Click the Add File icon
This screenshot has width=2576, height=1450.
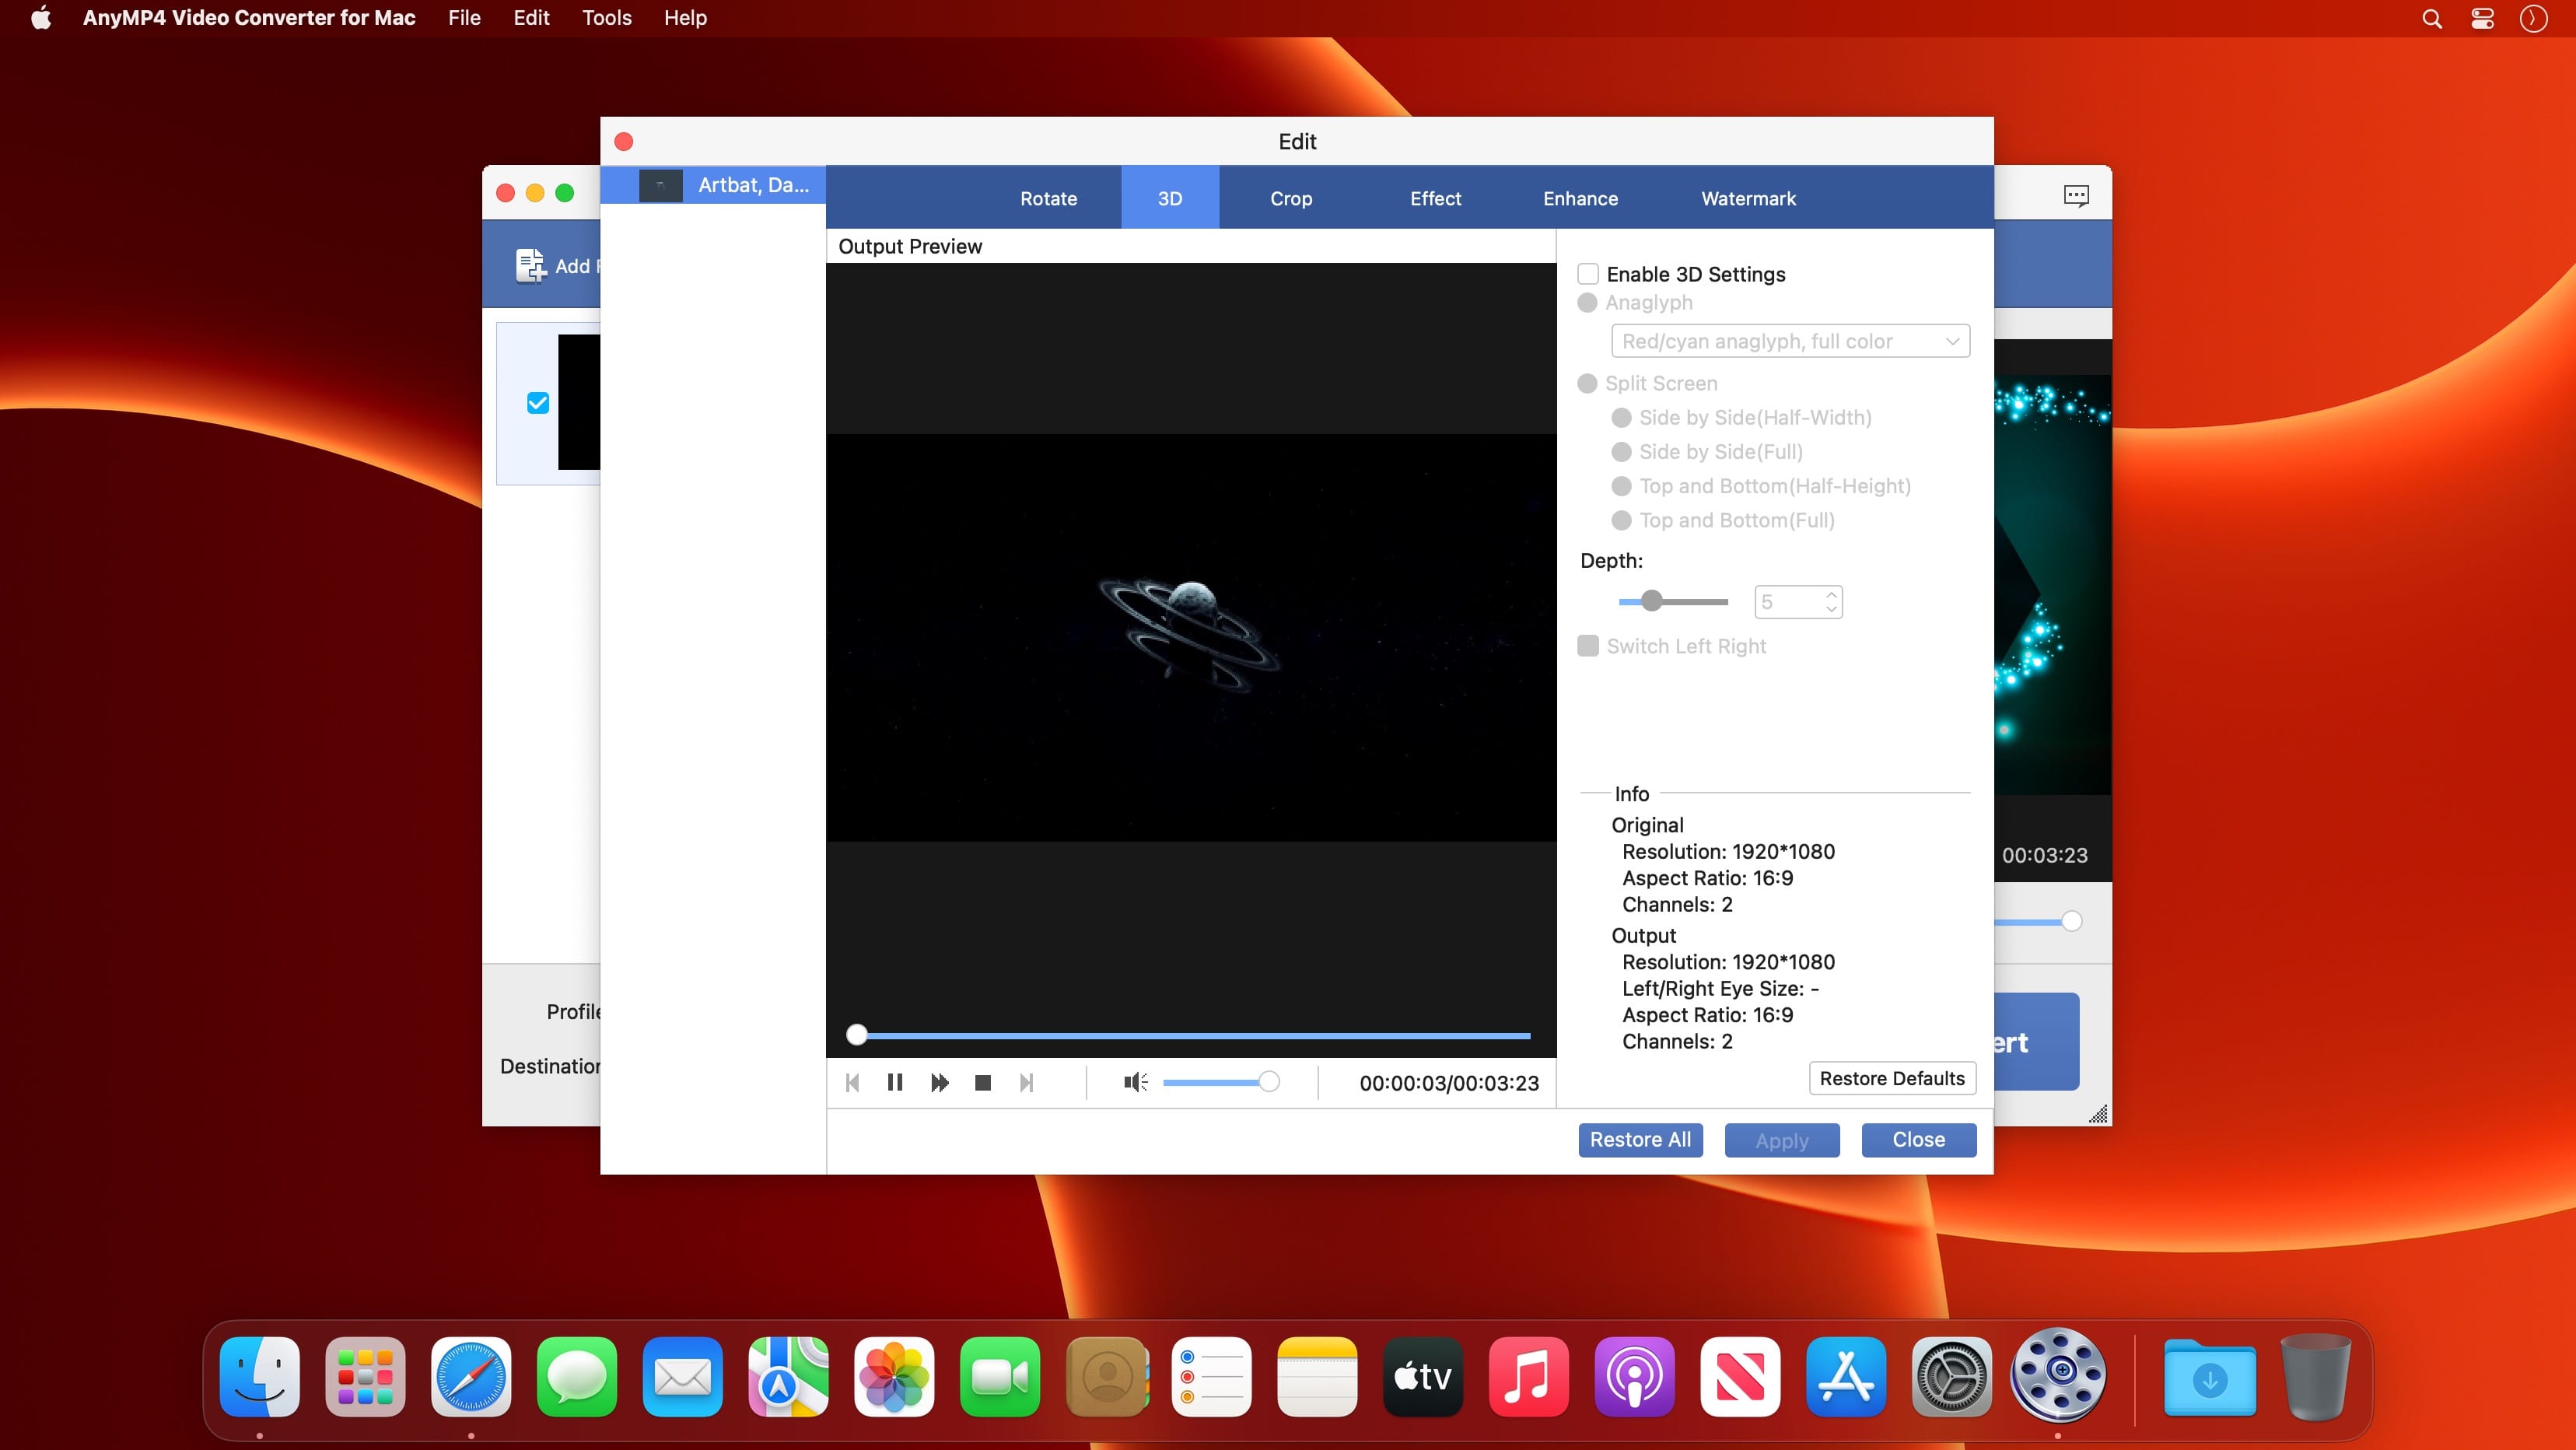pos(530,265)
